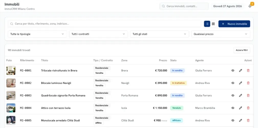Switch to grid view layout
This screenshot has width=258, height=128.
(213, 24)
